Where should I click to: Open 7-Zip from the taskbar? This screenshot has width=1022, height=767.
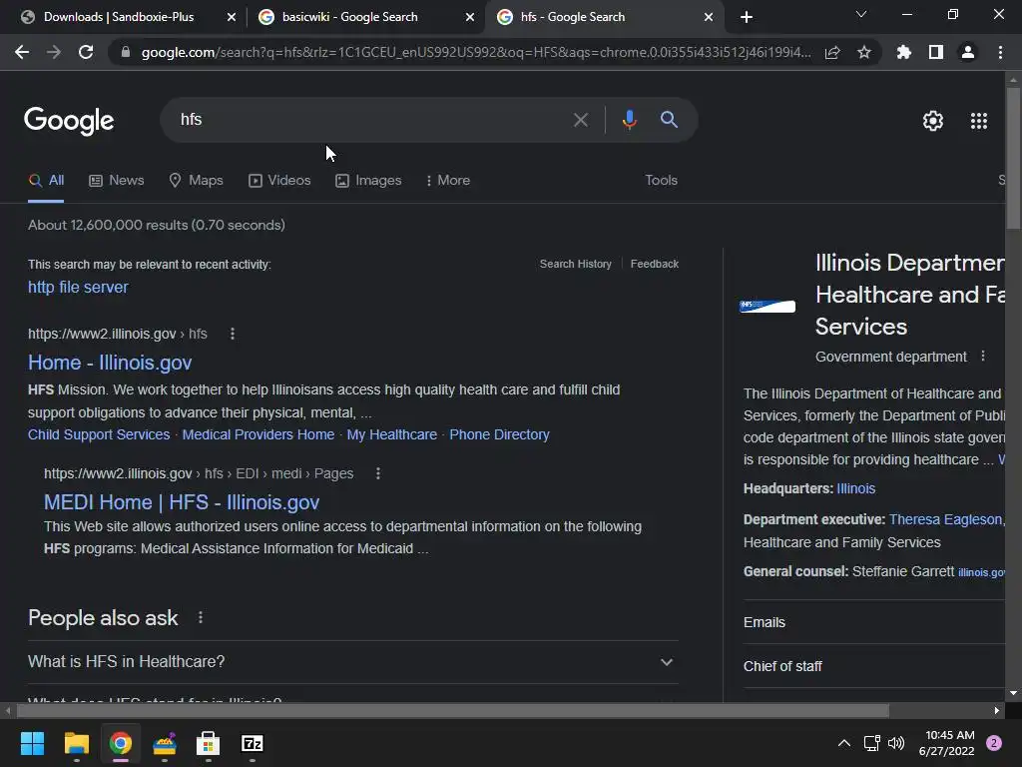(x=253, y=743)
